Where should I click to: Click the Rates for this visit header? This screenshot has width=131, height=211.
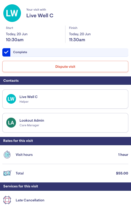pyautogui.click(x=65, y=141)
